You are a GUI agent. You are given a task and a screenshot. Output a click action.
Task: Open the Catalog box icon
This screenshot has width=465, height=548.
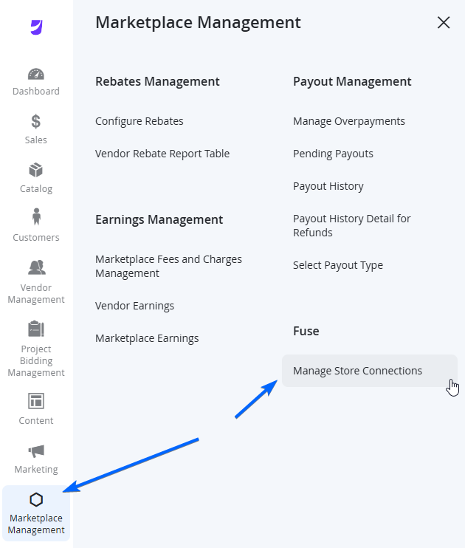[36, 170]
